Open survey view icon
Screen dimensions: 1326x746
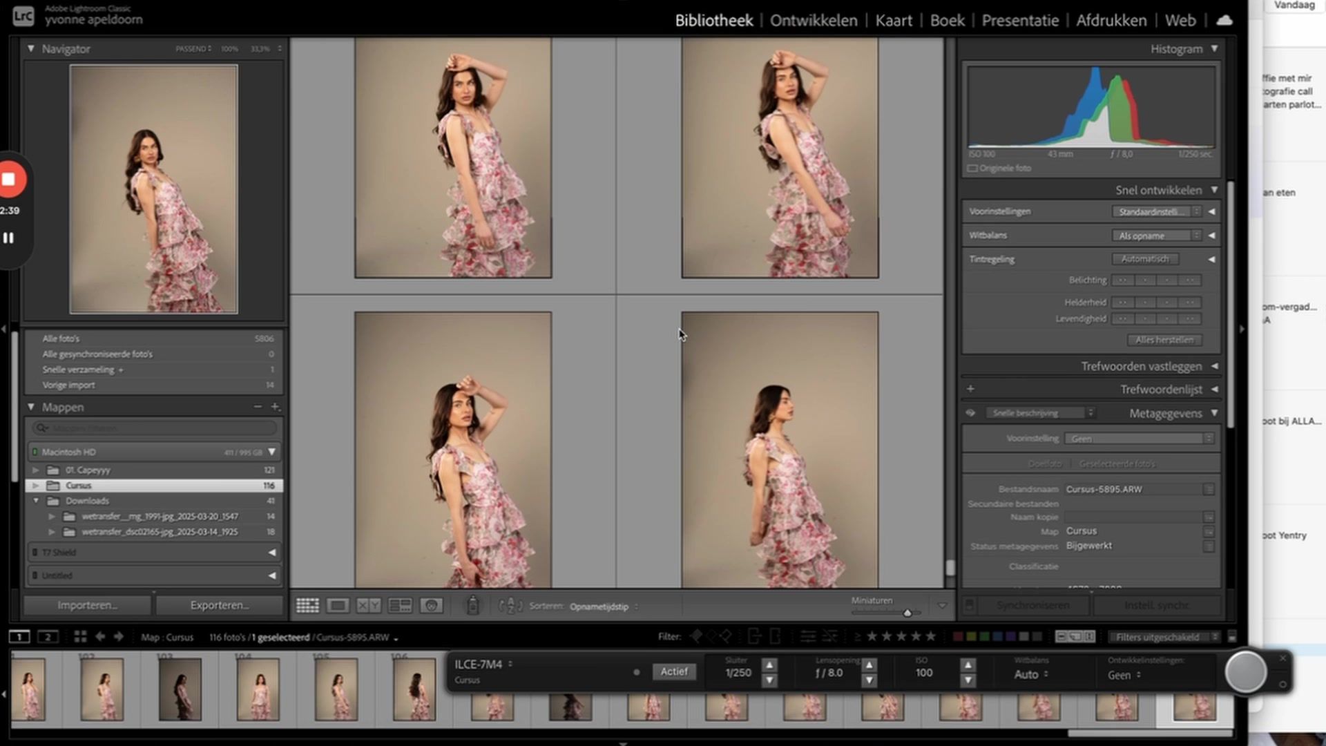click(x=400, y=606)
